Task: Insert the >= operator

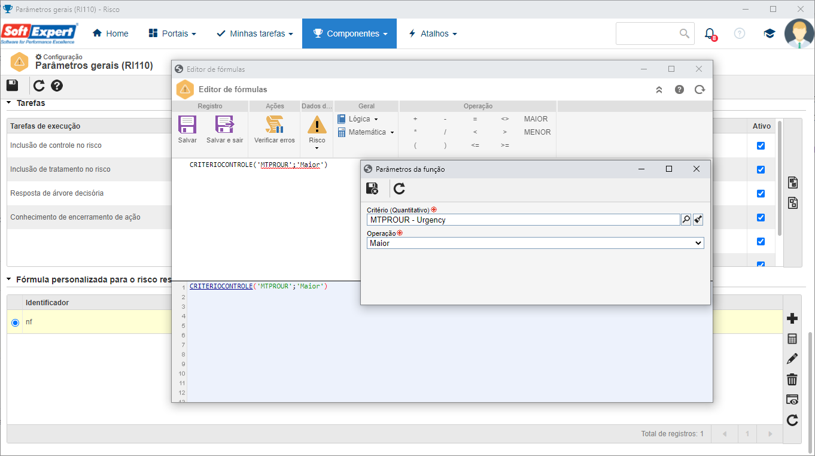Action: pyautogui.click(x=505, y=145)
